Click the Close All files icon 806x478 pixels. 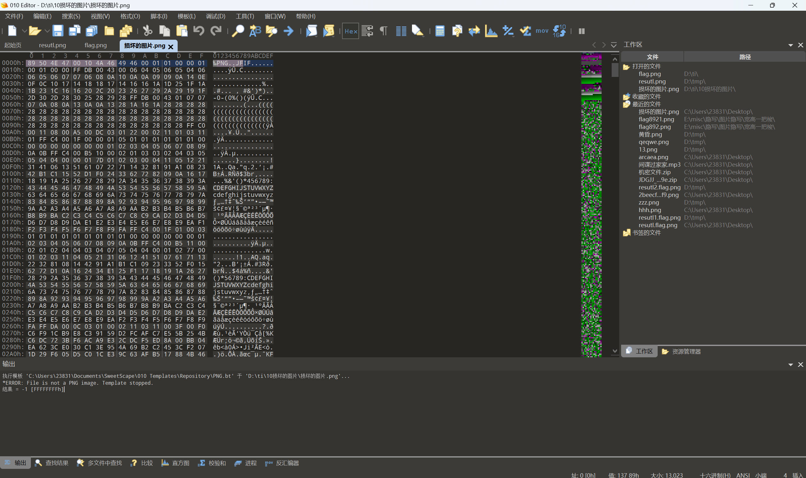coord(126,31)
